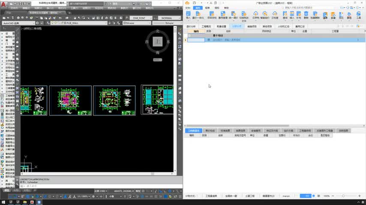Click the 云存档 cloud archive icon
The image size is (366, 205).
click(255, 15)
